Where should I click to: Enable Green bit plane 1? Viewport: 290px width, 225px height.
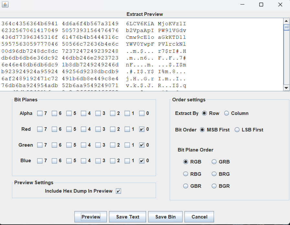pos(127,145)
